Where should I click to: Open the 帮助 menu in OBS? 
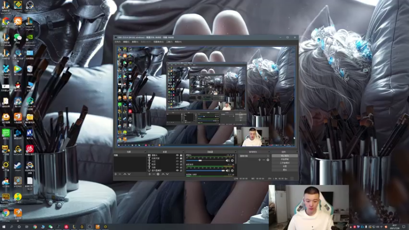(x=178, y=42)
